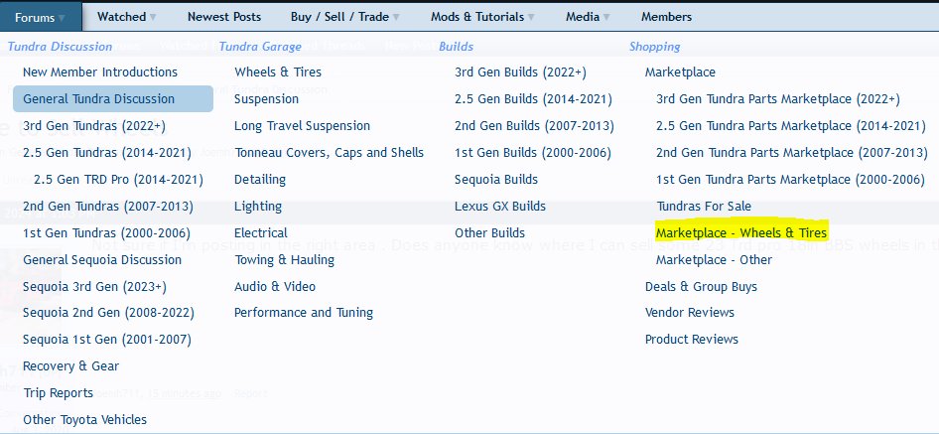
Task: Select the Watched tab label
Action: [122, 17]
